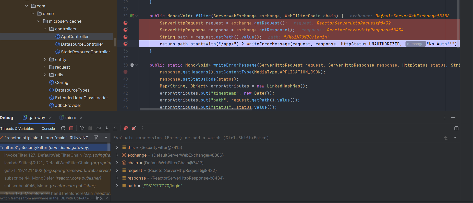Stop the debug process
The height and width of the screenshot is (203, 473).
coord(71,128)
